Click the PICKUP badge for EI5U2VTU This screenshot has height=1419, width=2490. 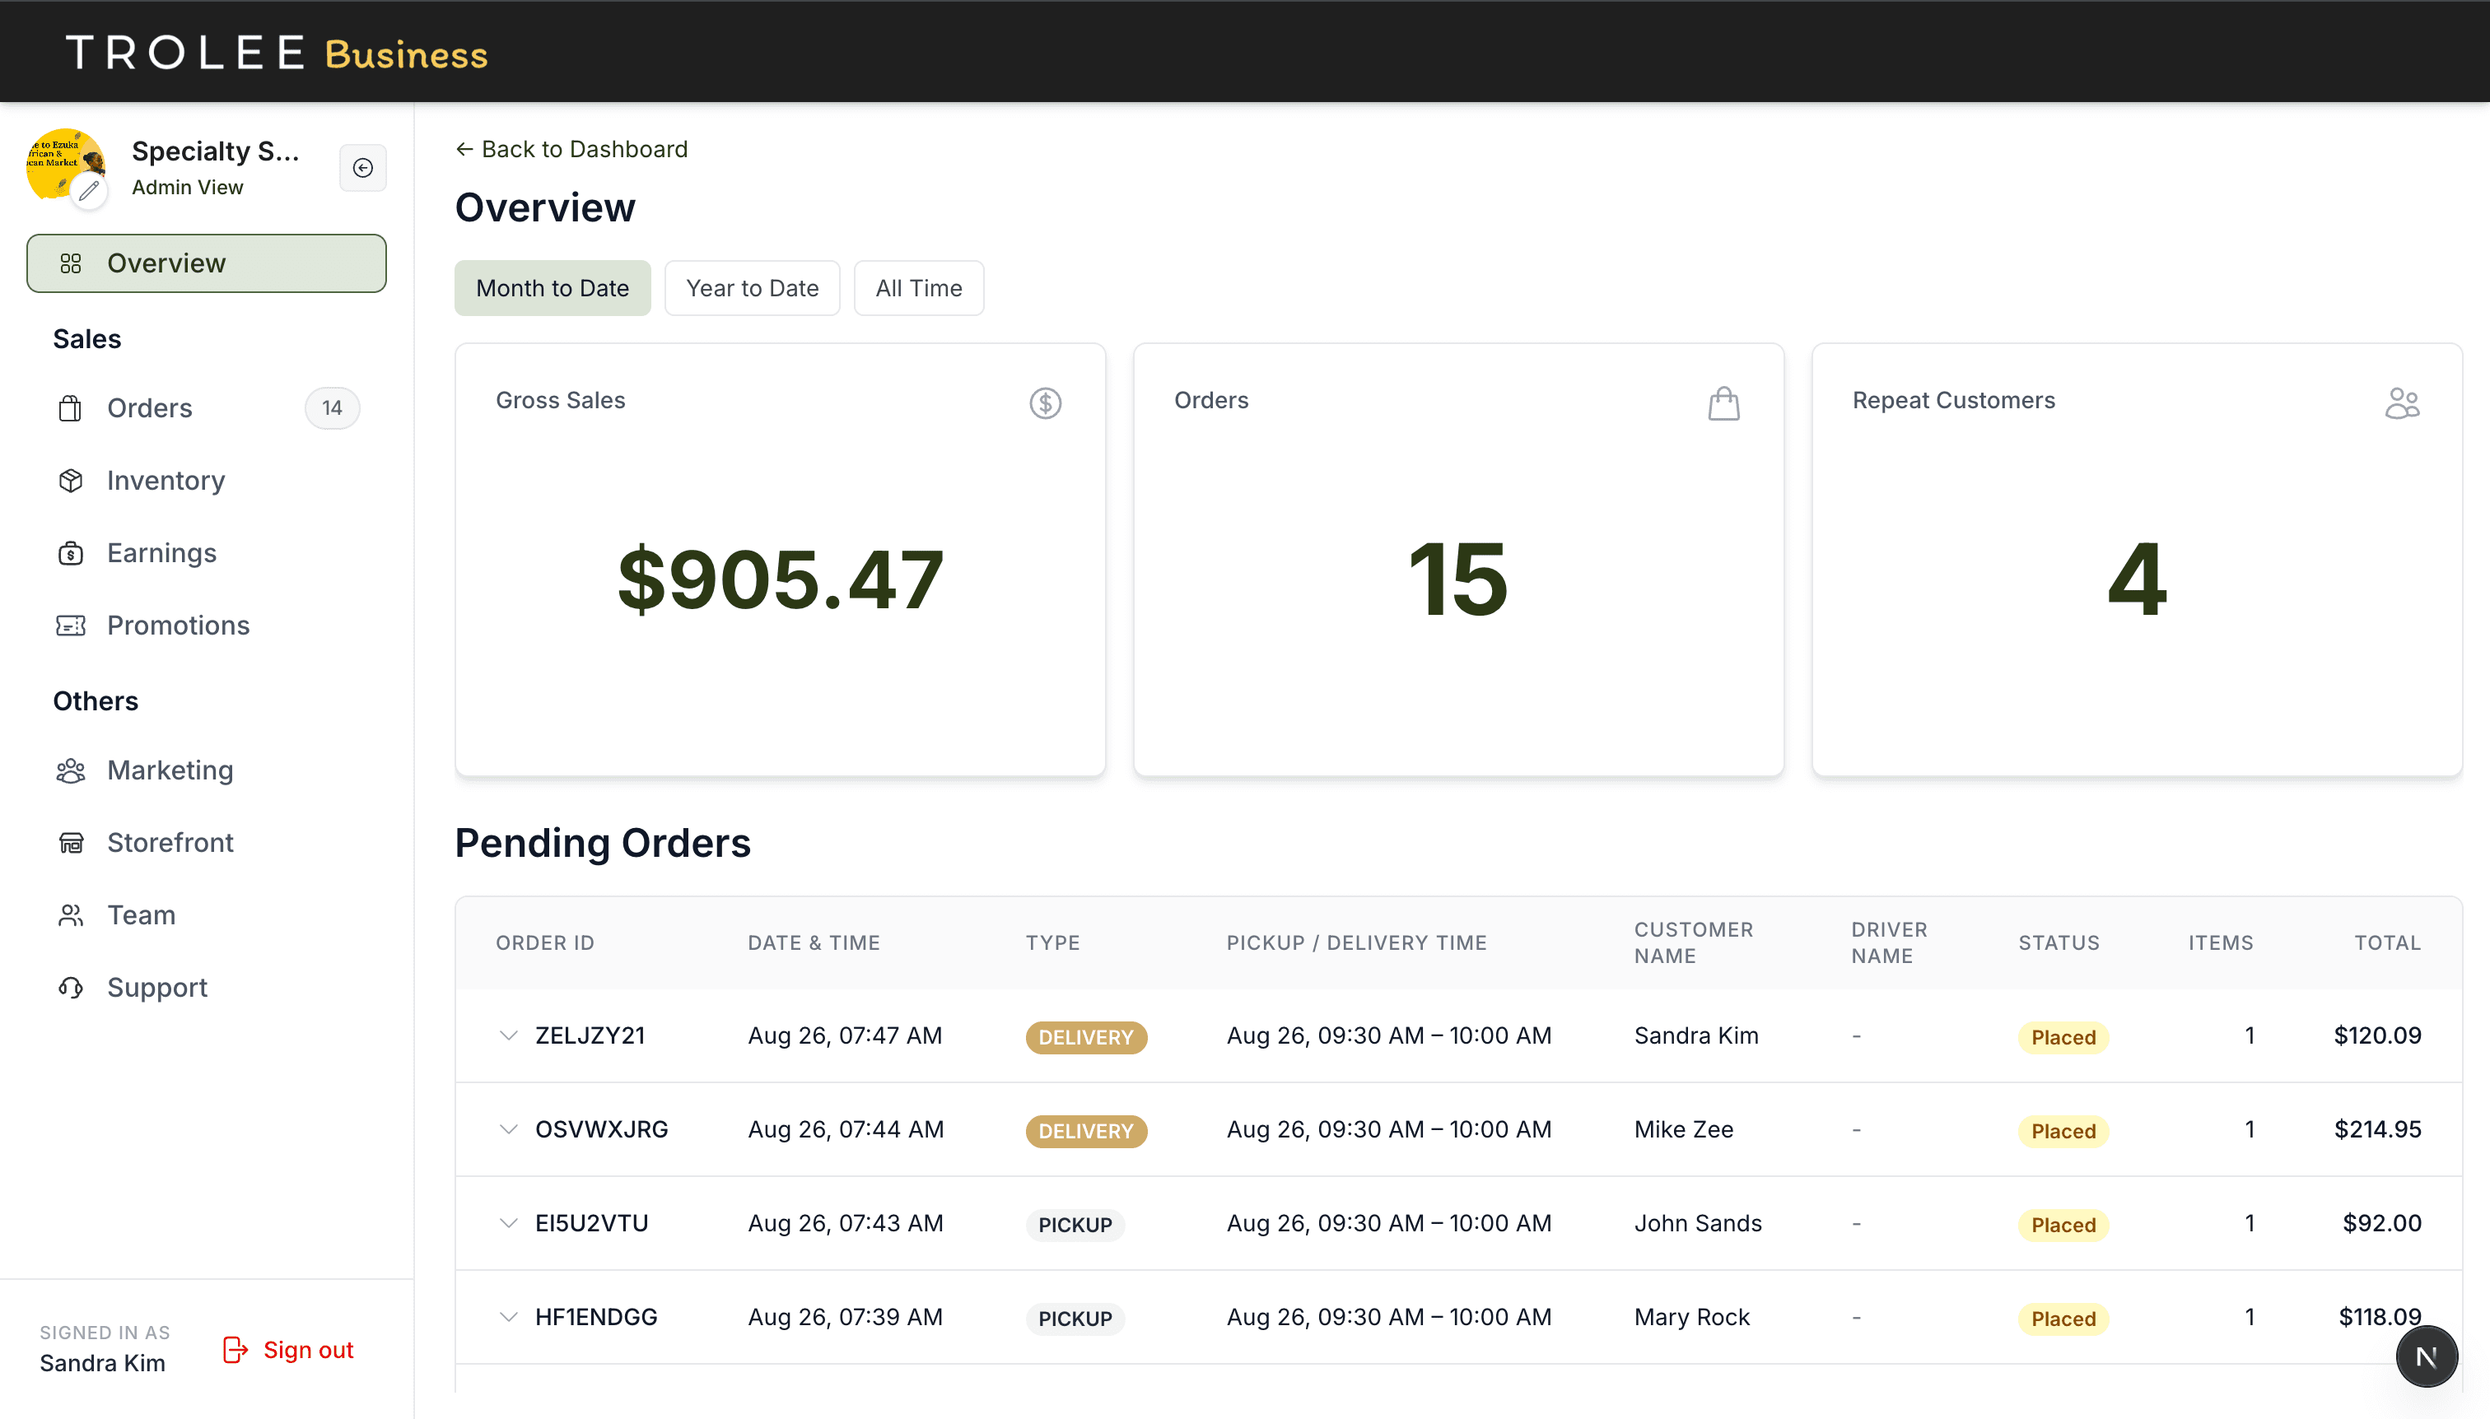1075,1224
